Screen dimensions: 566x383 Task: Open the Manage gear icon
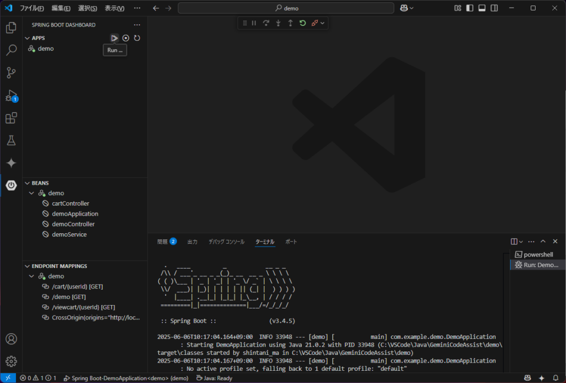[11, 361]
